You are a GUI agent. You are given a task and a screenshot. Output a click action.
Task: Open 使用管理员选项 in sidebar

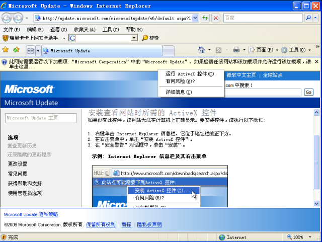point(25,193)
